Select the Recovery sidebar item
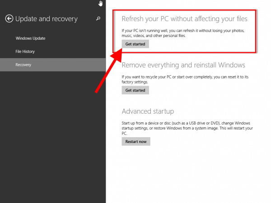This screenshot has width=271, height=203. tap(53, 65)
